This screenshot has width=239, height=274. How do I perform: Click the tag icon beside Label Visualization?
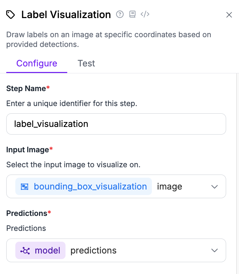point(11,15)
